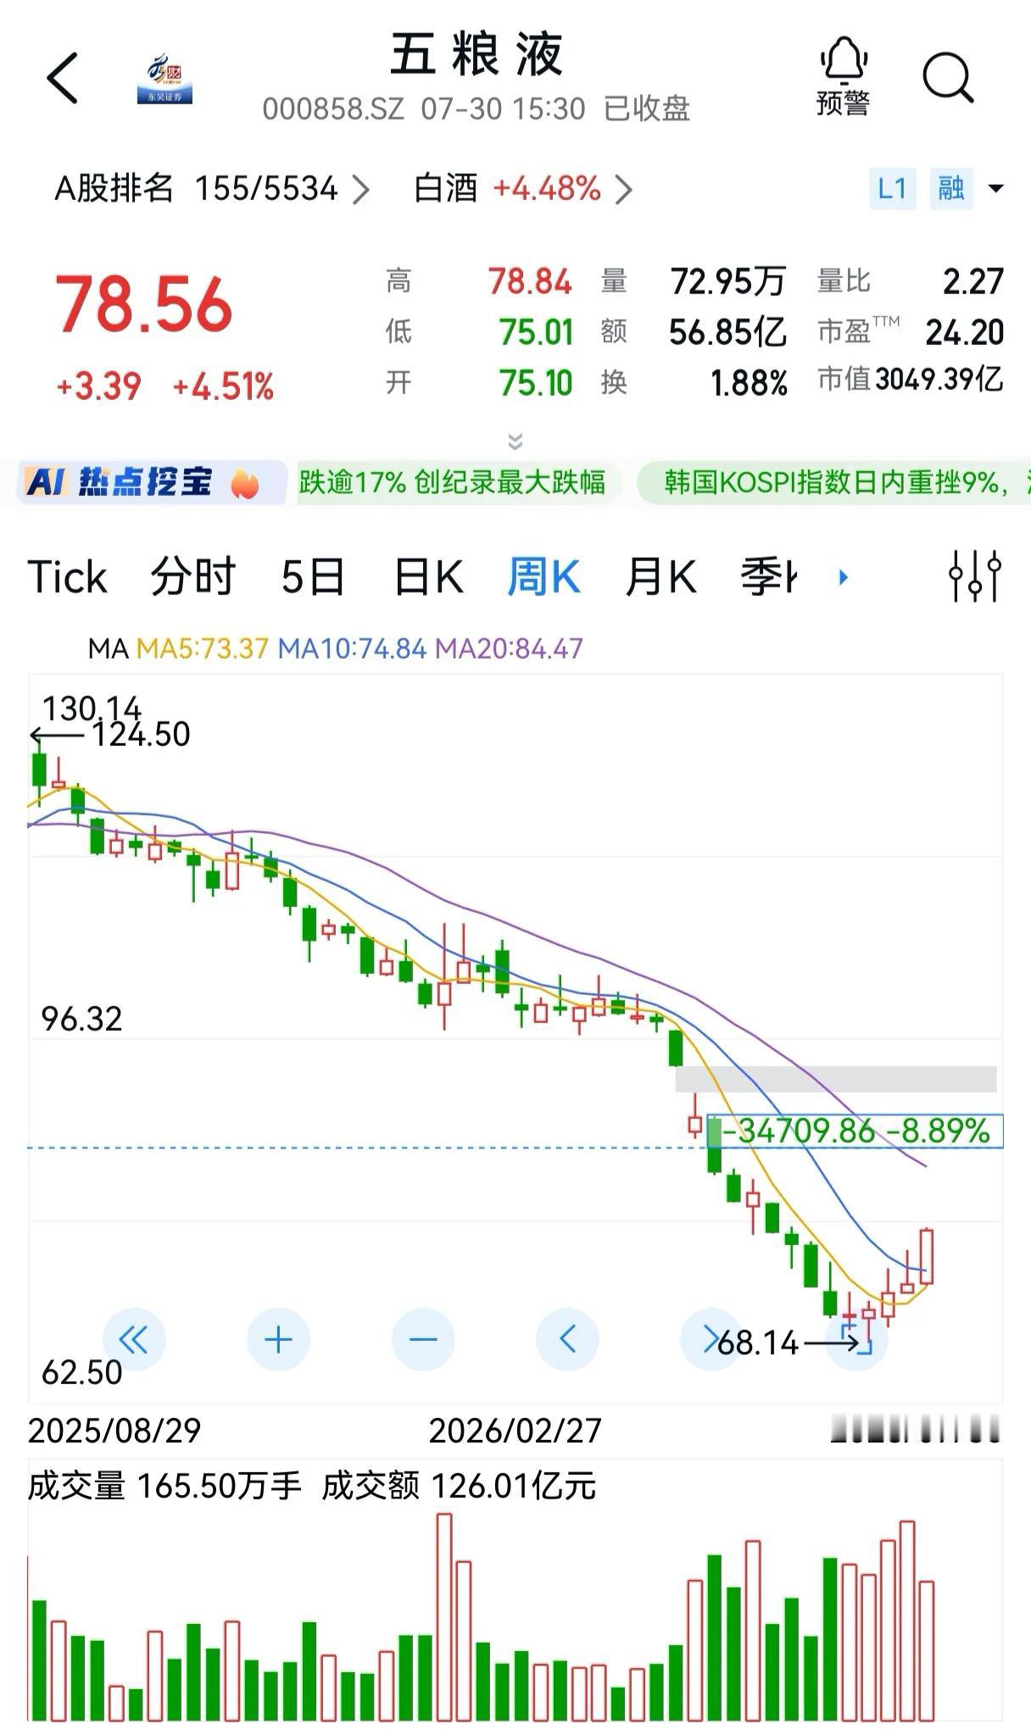The image size is (1031, 1735).
Task: Tap the latest red weekly candle
Action: pos(927,1256)
